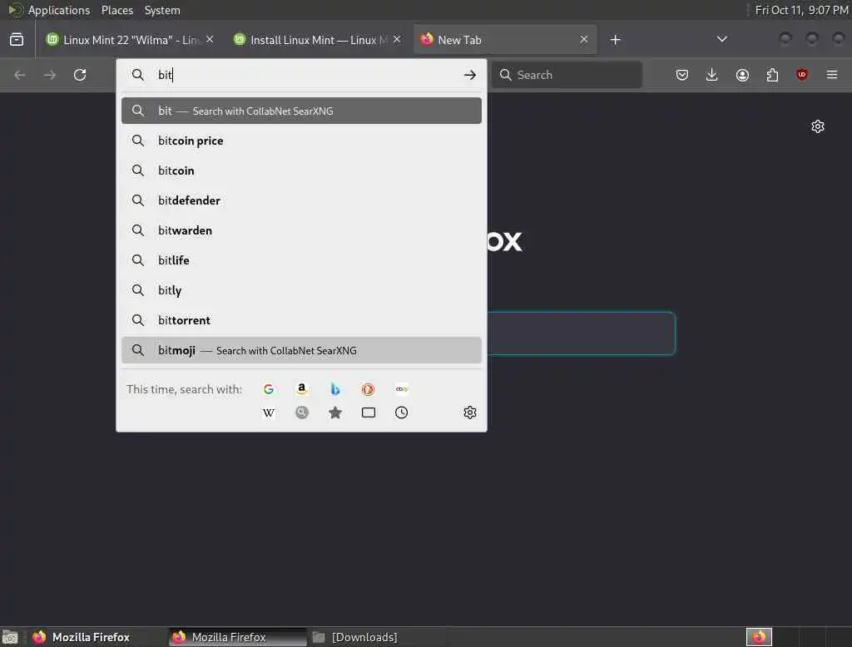Close the Install Linux Mint tab
852x647 pixels.
[x=397, y=40]
